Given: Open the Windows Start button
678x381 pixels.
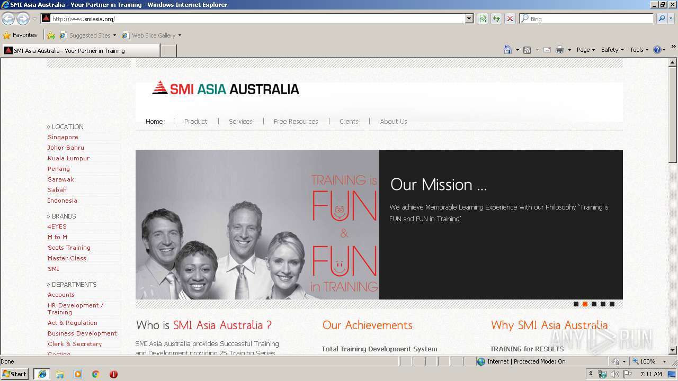Looking at the screenshot, I should pyautogui.click(x=15, y=374).
